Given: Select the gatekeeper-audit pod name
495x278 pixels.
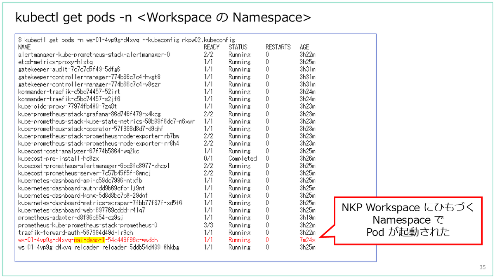Looking at the screenshot, I should [x=69, y=70].
